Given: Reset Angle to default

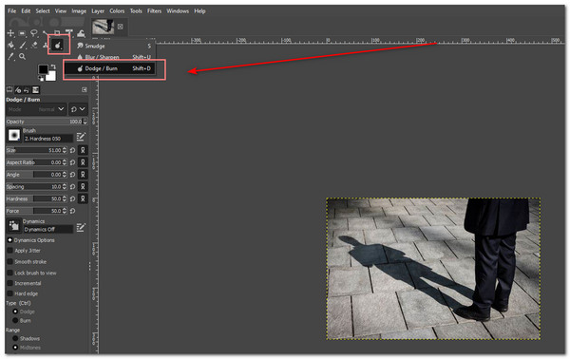Looking at the screenshot, I should click(x=73, y=175).
